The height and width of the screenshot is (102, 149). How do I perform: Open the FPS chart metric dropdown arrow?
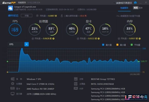(x=26, y=44)
